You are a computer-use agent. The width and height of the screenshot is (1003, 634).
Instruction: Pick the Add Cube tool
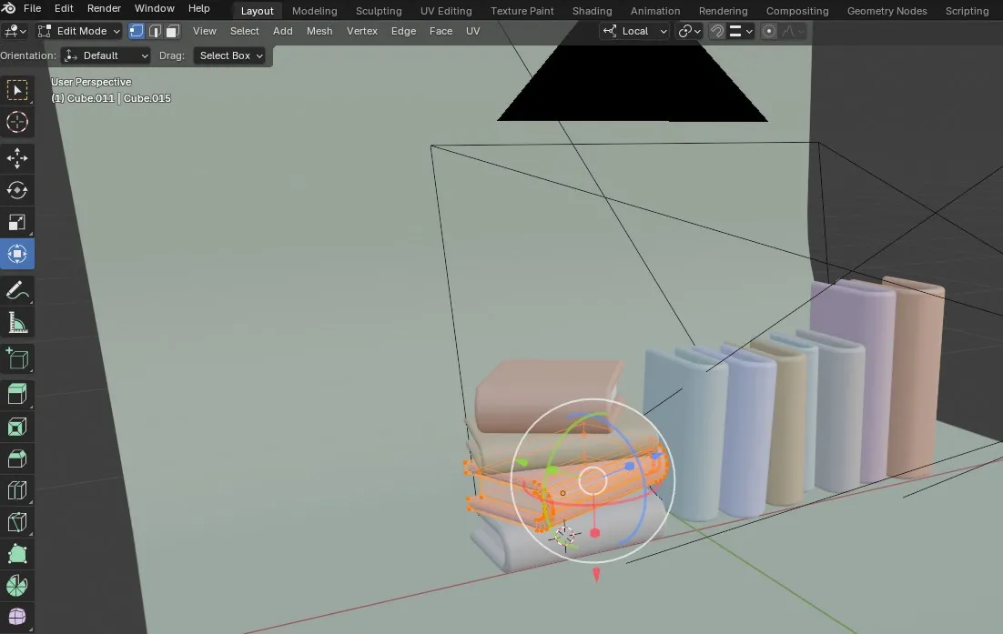tap(17, 359)
